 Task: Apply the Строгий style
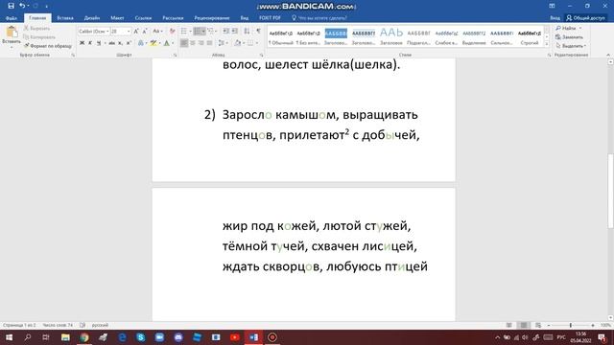(x=530, y=37)
